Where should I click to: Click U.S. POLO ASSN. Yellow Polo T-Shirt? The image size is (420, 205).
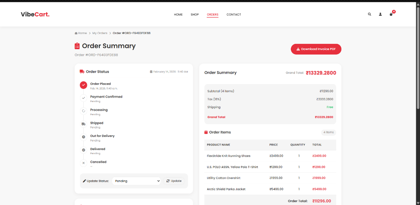pos(233,167)
